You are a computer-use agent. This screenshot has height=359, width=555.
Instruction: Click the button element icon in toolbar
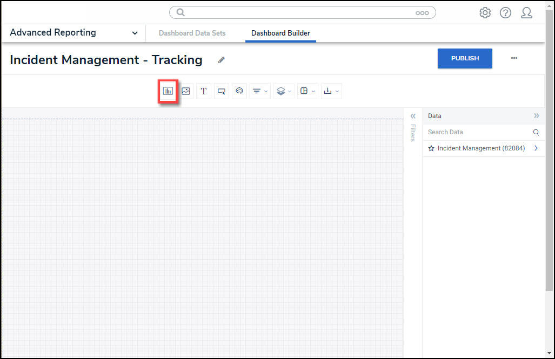(x=222, y=91)
